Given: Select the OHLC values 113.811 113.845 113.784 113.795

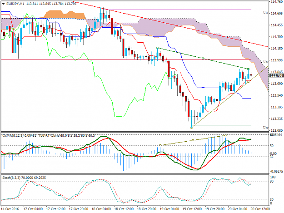Looking at the screenshot, I should (x=51, y=4).
